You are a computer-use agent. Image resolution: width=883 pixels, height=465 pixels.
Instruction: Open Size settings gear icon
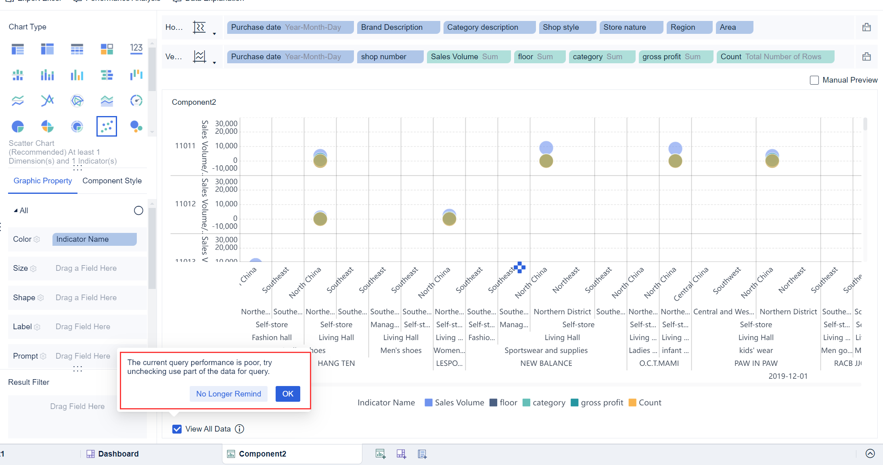tap(33, 268)
